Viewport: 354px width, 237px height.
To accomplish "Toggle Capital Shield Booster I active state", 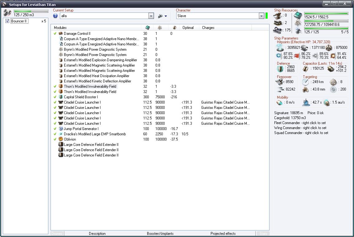I will tap(55, 97).
